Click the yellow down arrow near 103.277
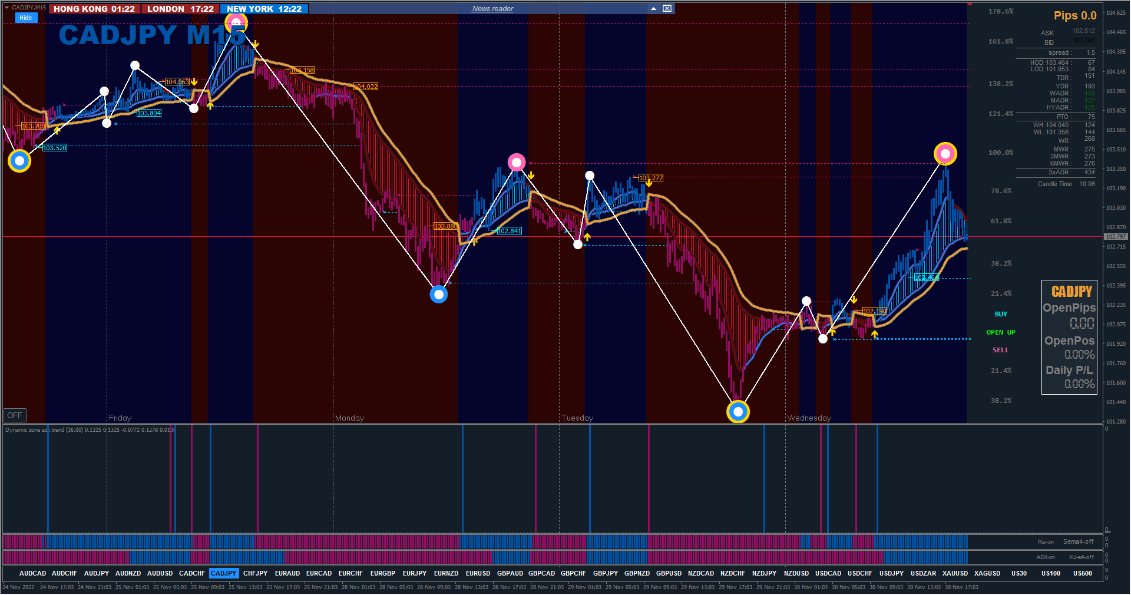1131x595 pixels. [649, 183]
